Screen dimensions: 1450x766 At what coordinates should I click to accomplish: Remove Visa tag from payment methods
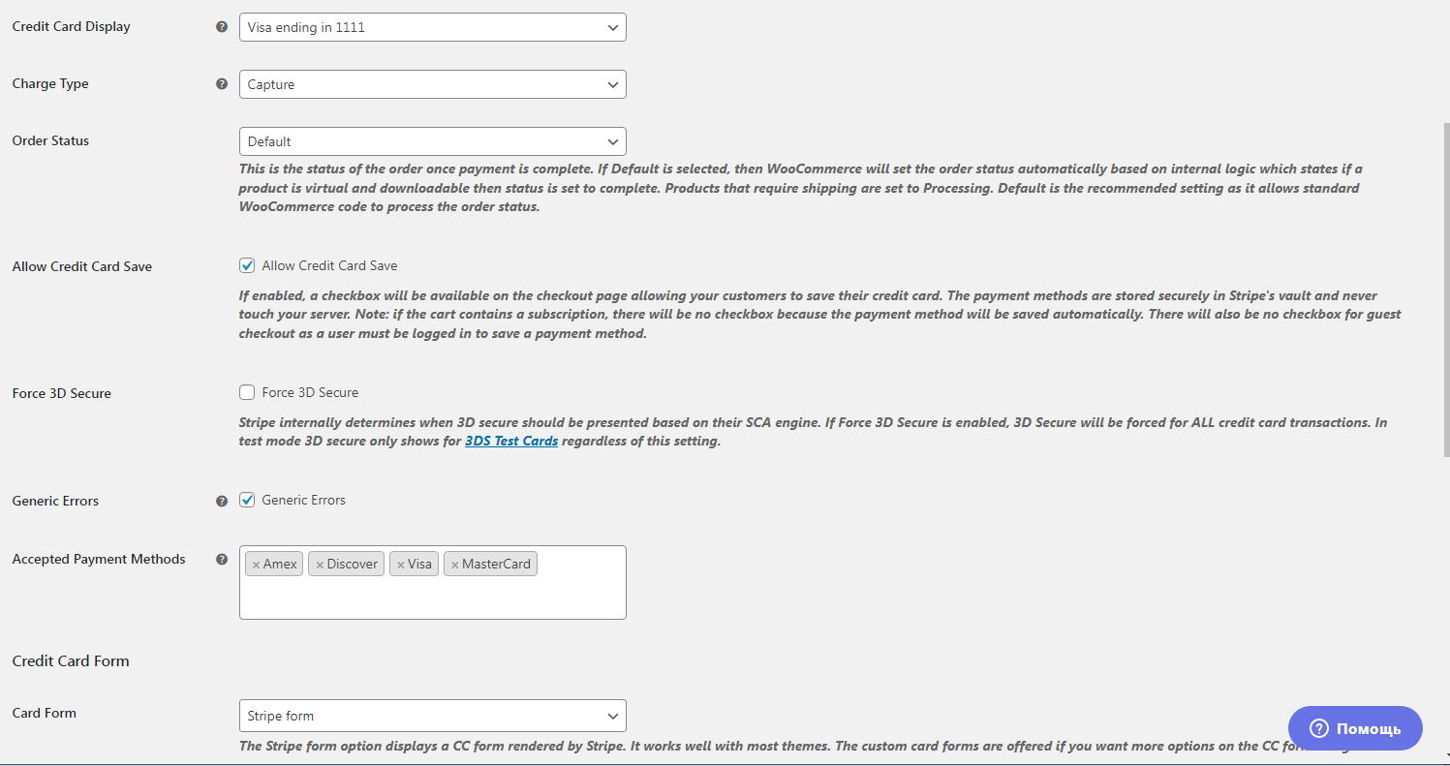click(401, 565)
